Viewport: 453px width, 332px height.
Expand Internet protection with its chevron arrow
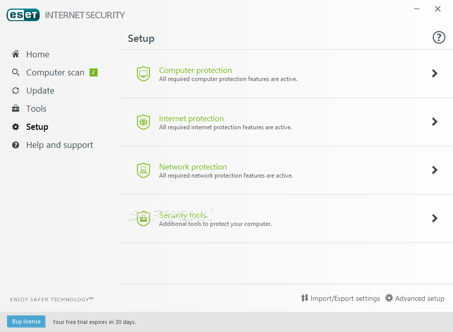point(434,122)
